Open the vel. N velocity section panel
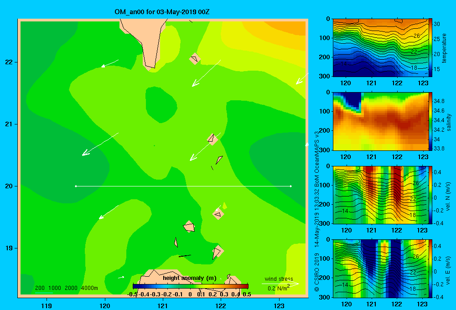 380,195
